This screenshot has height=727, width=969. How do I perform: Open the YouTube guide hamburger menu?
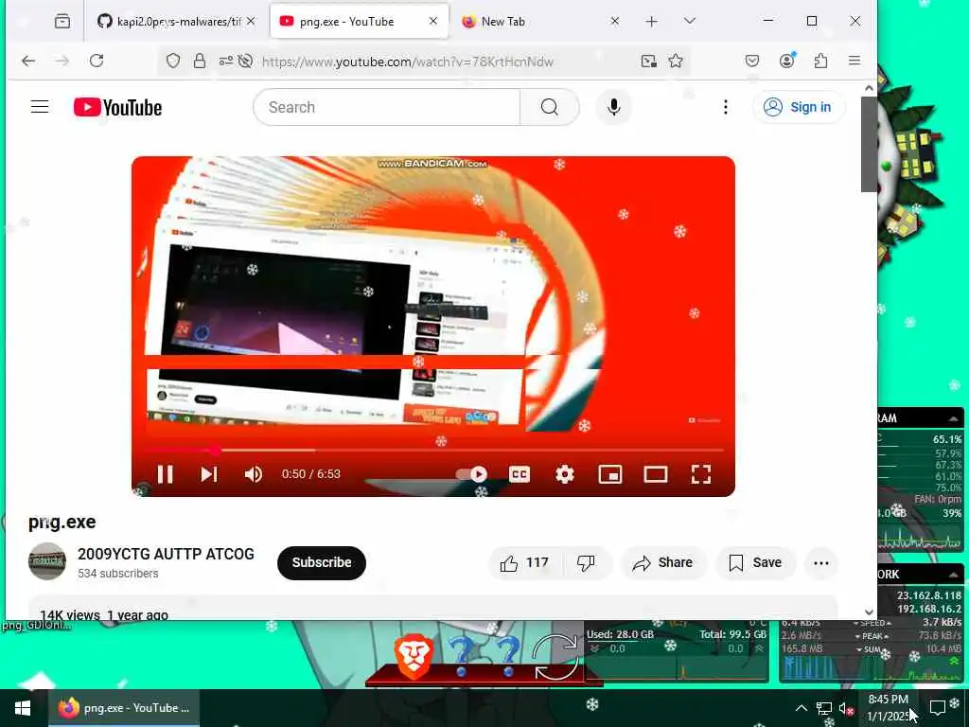(x=40, y=107)
